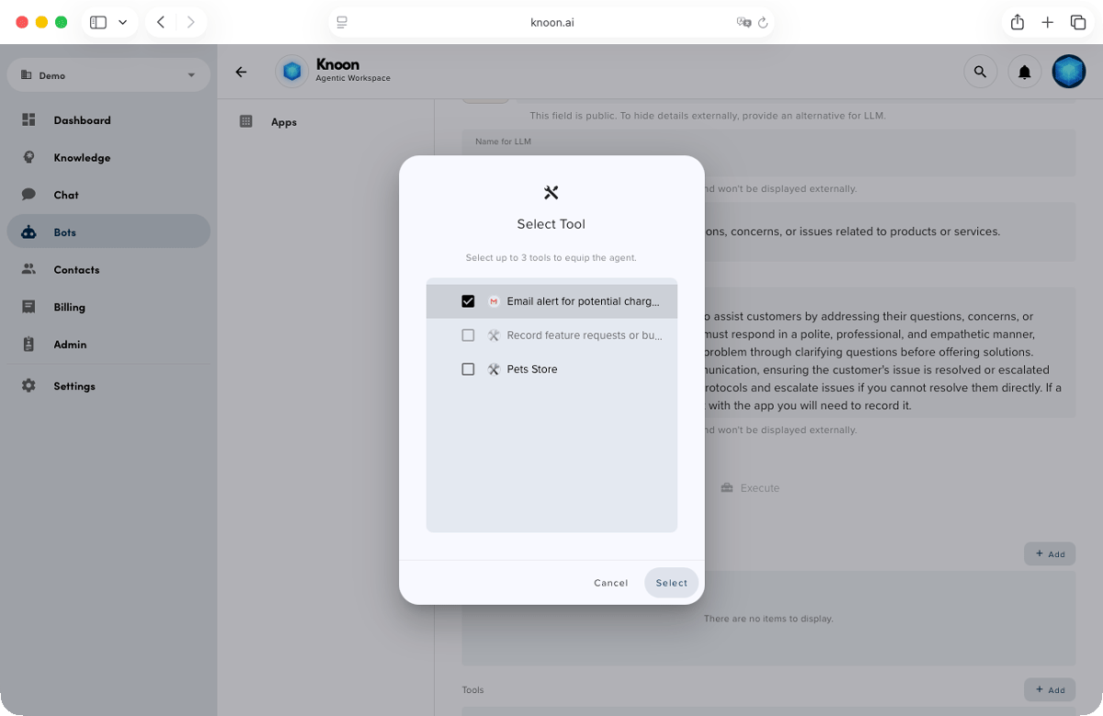
Task: Click the Cancel button in the dialog
Action: [x=610, y=583]
